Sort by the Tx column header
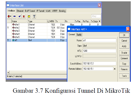The width and height of the screenshot is (138, 97). click(60, 21)
